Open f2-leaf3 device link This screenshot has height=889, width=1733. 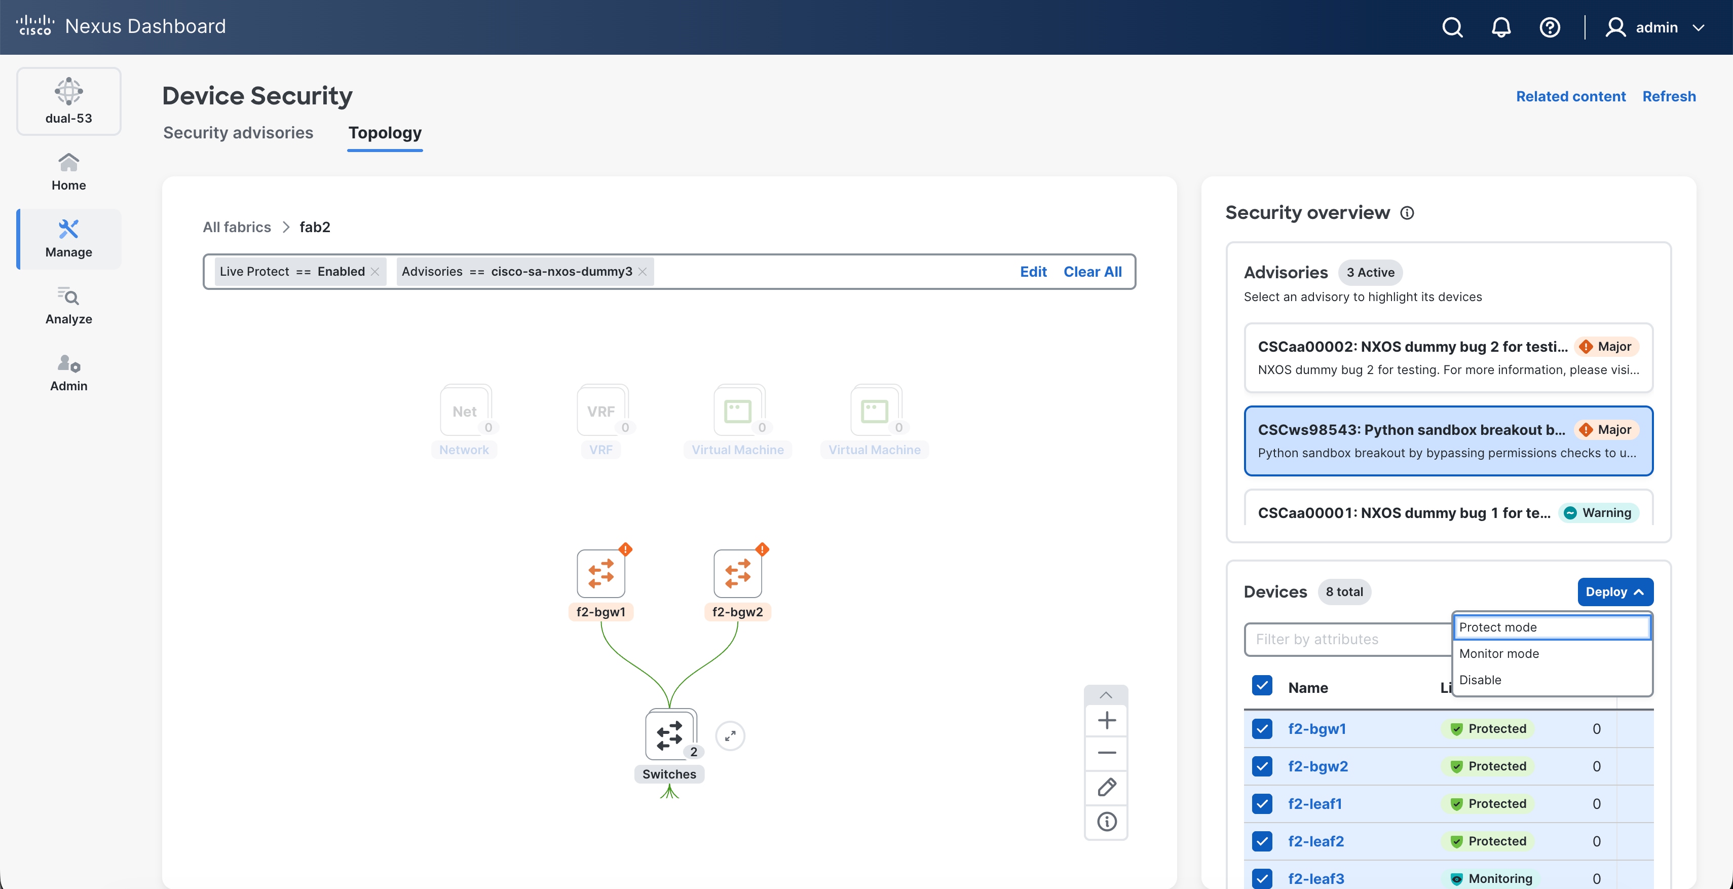[x=1316, y=878]
